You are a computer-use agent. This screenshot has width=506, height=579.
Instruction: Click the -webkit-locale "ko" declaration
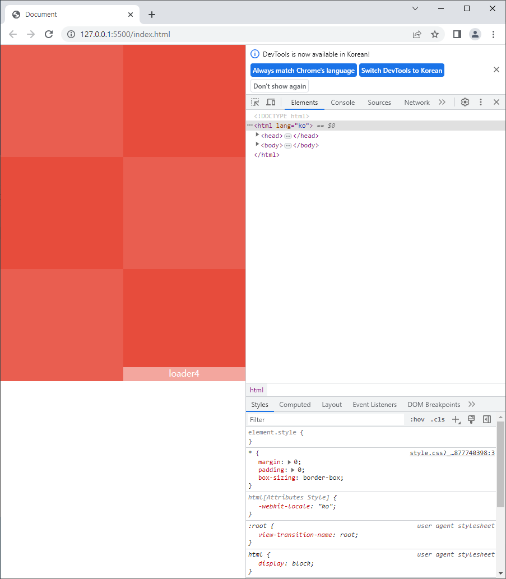[x=297, y=506]
